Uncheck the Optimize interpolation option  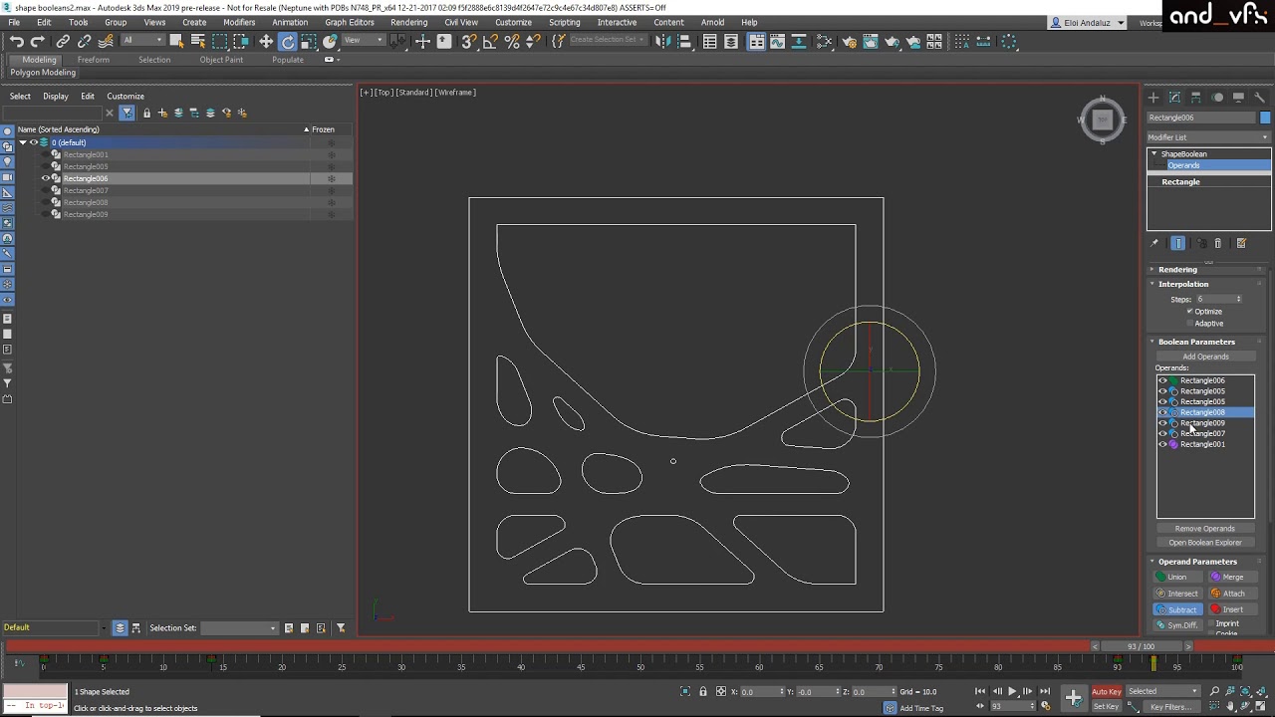(1189, 311)
